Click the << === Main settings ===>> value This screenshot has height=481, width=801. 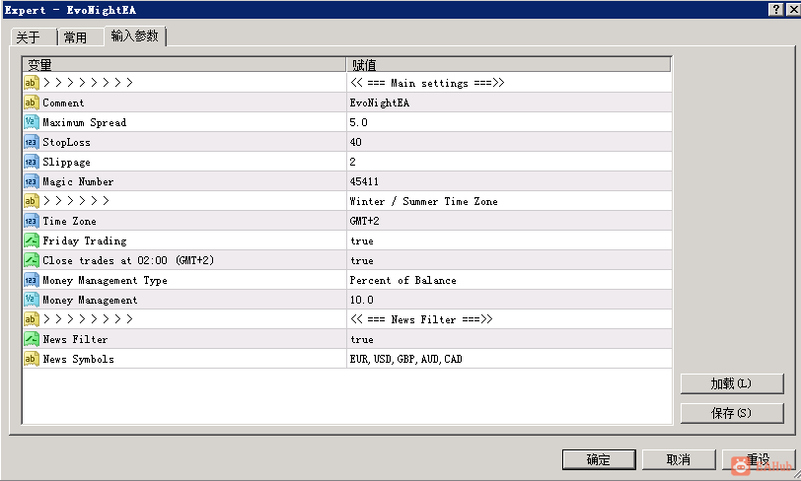(x=427, y=83)
